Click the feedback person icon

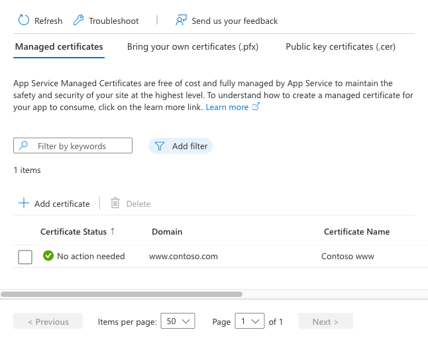[181, 21]
